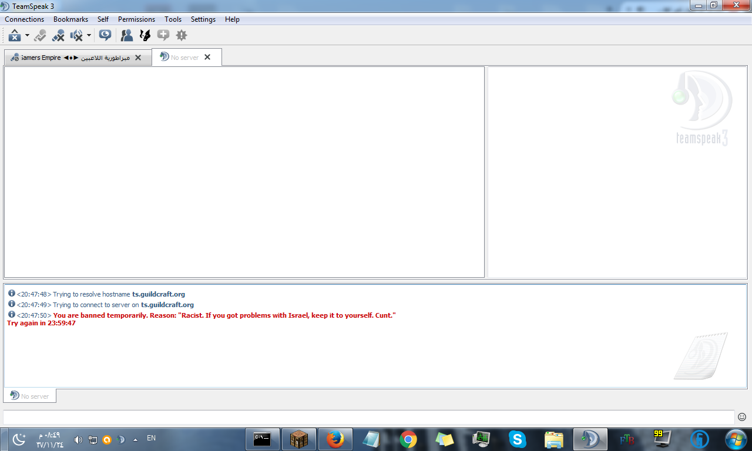Image resolution: width=752 pixels, height=451 pixels.
Task: Open the Settings menu
Action: 203,19
